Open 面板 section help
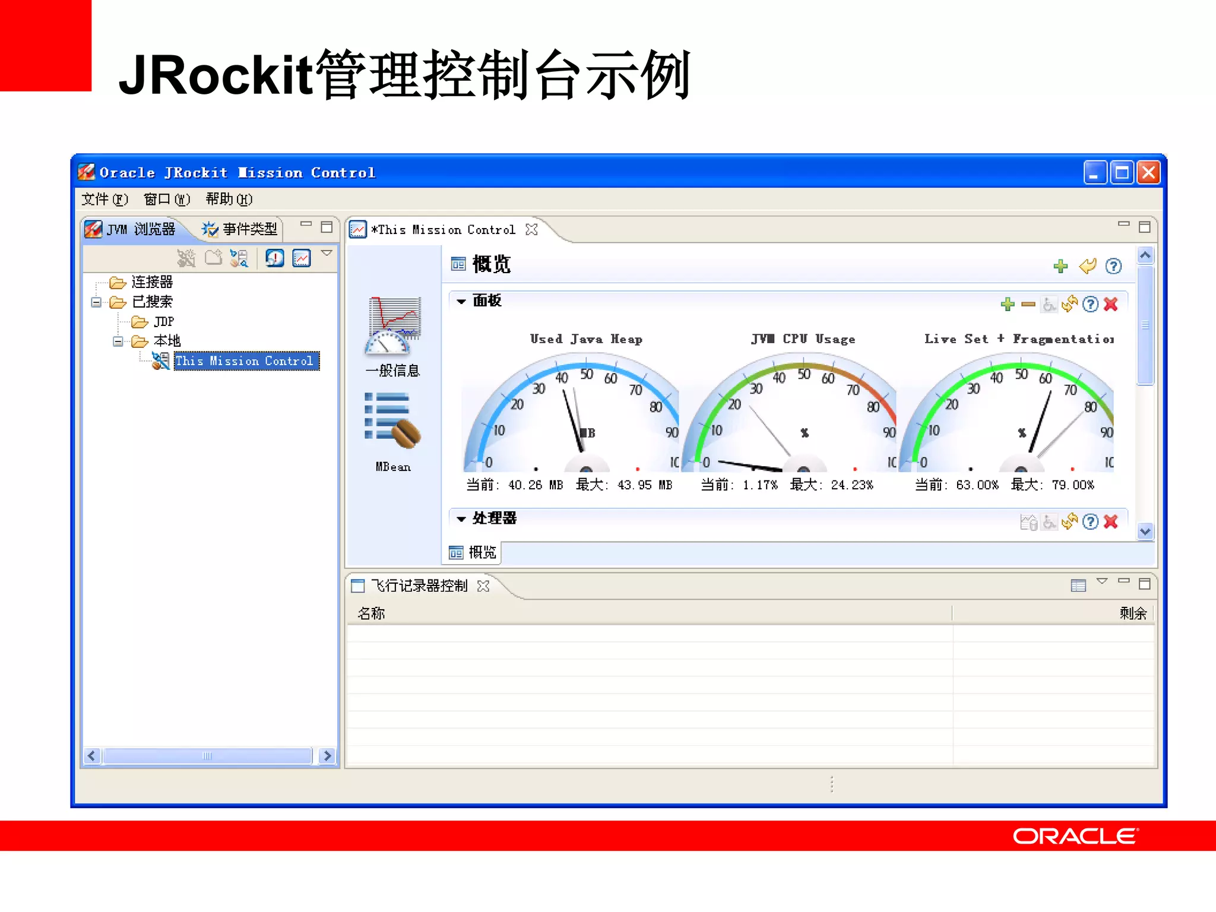 (x=1090, y=305)
